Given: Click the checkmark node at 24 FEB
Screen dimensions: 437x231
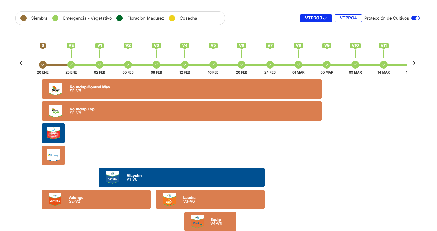Looking at the screenshot, I should point(270,65).
